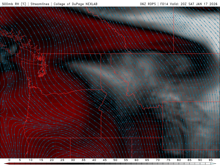Click the "F014" forecast hour text
The width and height of the screenshot is (220, 165).
pos(164,4)
